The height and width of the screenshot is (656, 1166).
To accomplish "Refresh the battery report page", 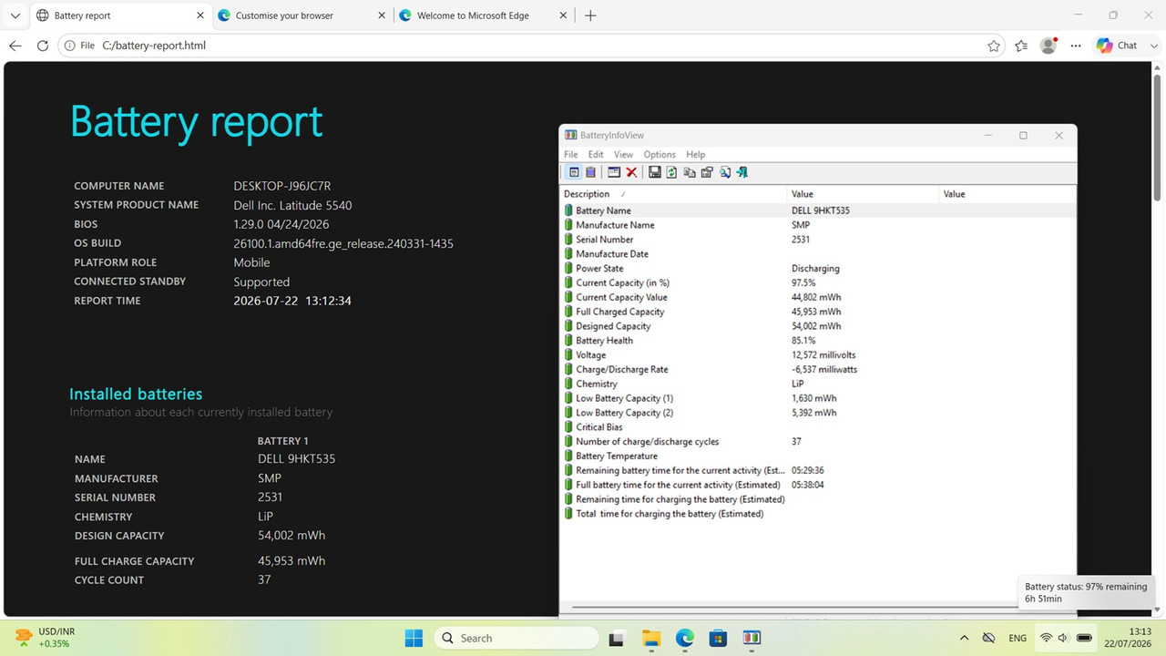I will [43, 46].
